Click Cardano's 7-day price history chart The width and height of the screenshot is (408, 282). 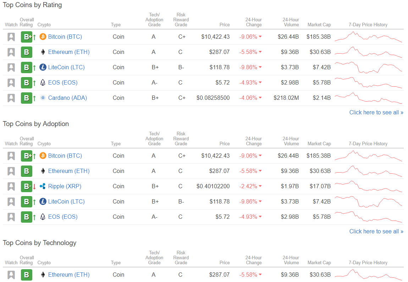coord(368,98)
